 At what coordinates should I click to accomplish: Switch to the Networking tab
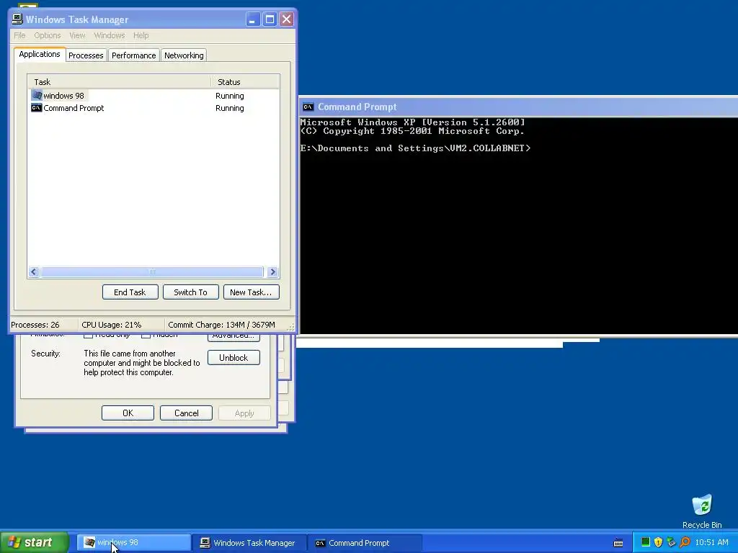click(184, 55)
